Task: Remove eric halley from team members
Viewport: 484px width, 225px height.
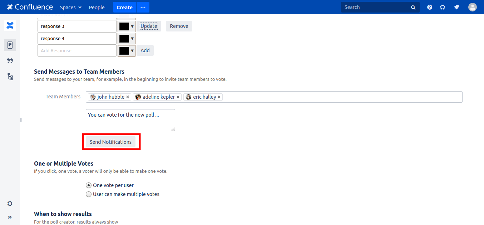Action: click(x=219, y=97)
